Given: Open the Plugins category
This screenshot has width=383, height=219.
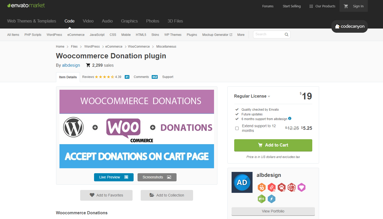Looking at the screenshot, I should click(x=192, y=35).
